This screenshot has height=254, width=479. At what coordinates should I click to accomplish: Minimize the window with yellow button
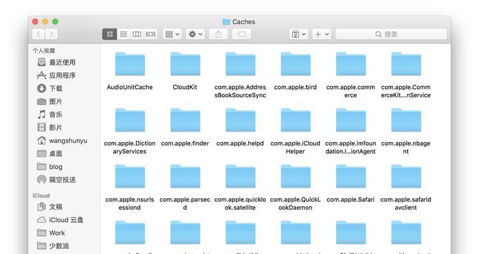click(45, 22)
